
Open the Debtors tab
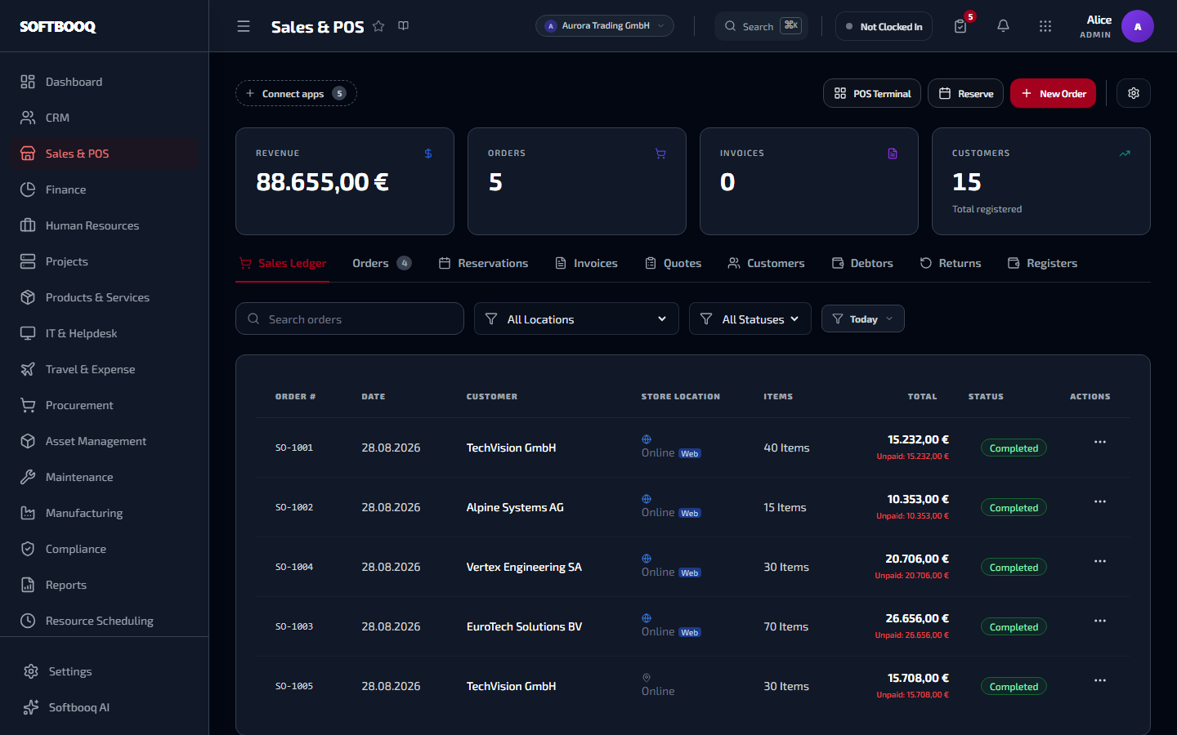(x=862, y=263)
